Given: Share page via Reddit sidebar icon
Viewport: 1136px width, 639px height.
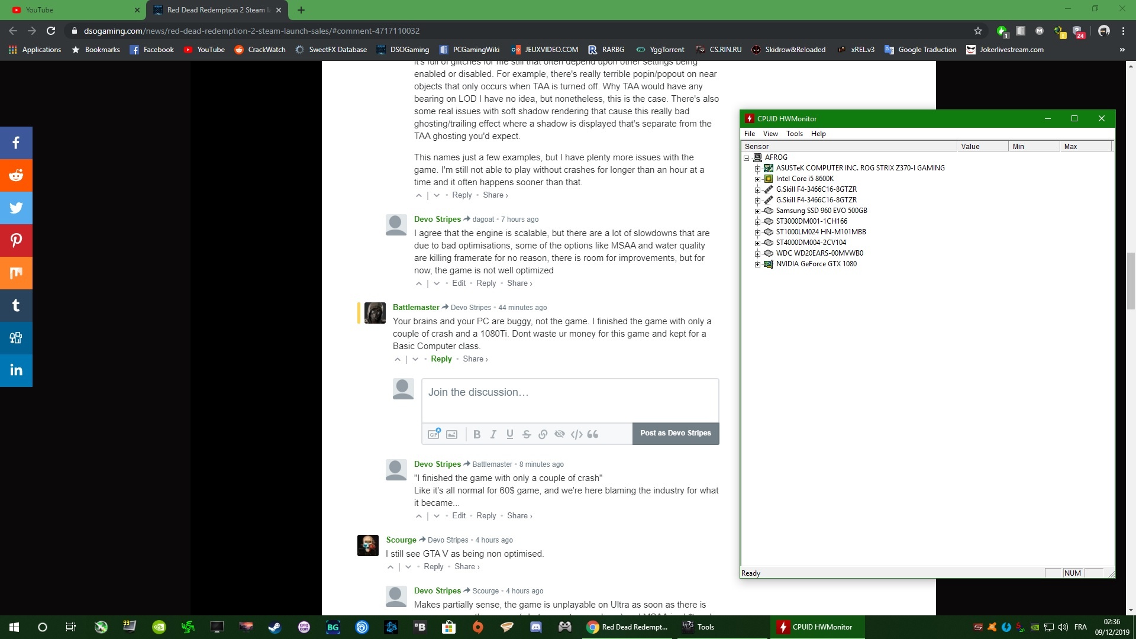Looking at the screenshot, I should (x=16, y=175).
